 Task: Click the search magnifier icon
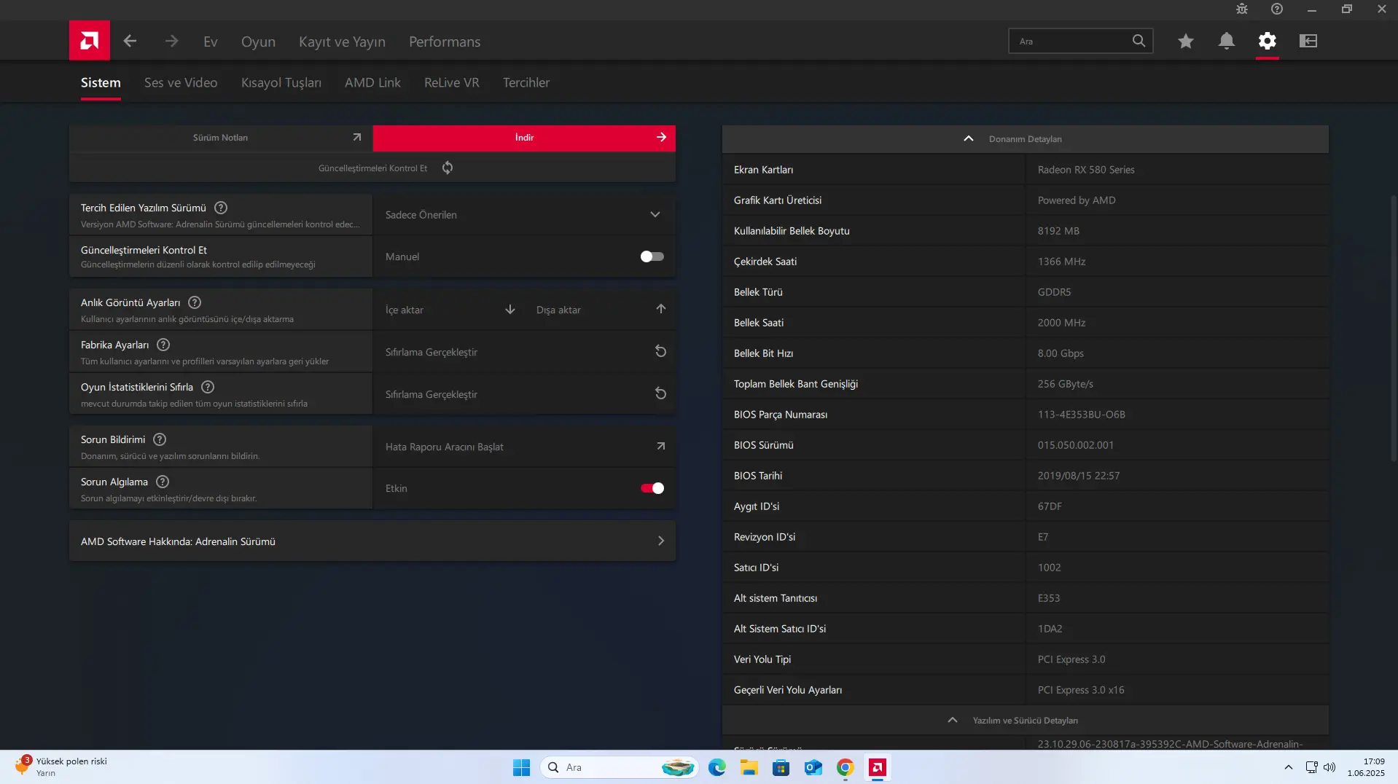point(1139,41)
